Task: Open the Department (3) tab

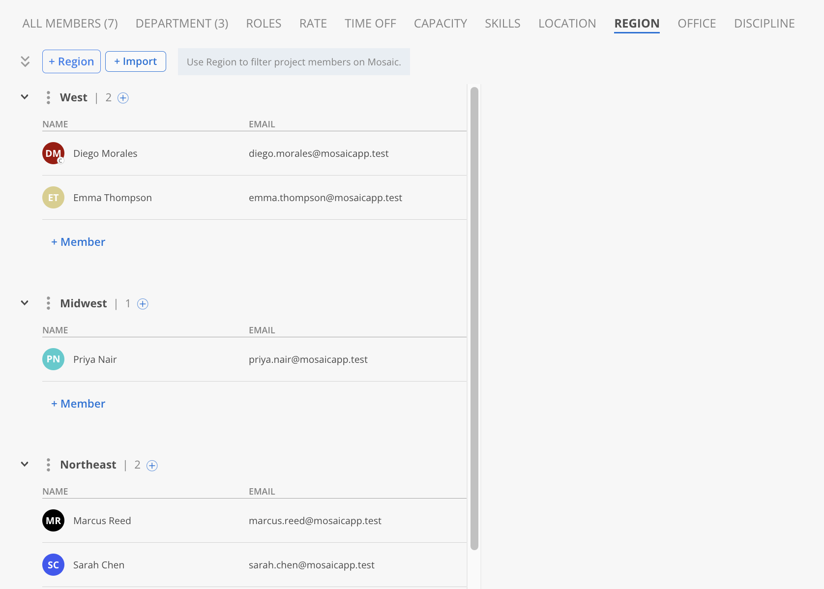Action: [182, 24]
